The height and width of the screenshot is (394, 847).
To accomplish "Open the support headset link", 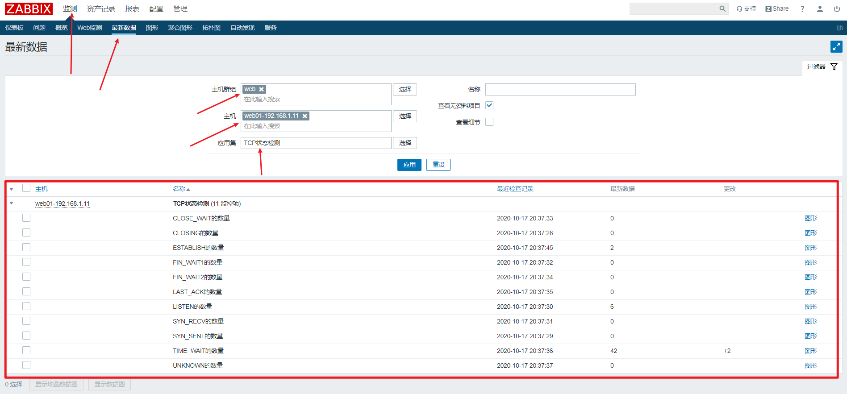I will click(746, 8).
